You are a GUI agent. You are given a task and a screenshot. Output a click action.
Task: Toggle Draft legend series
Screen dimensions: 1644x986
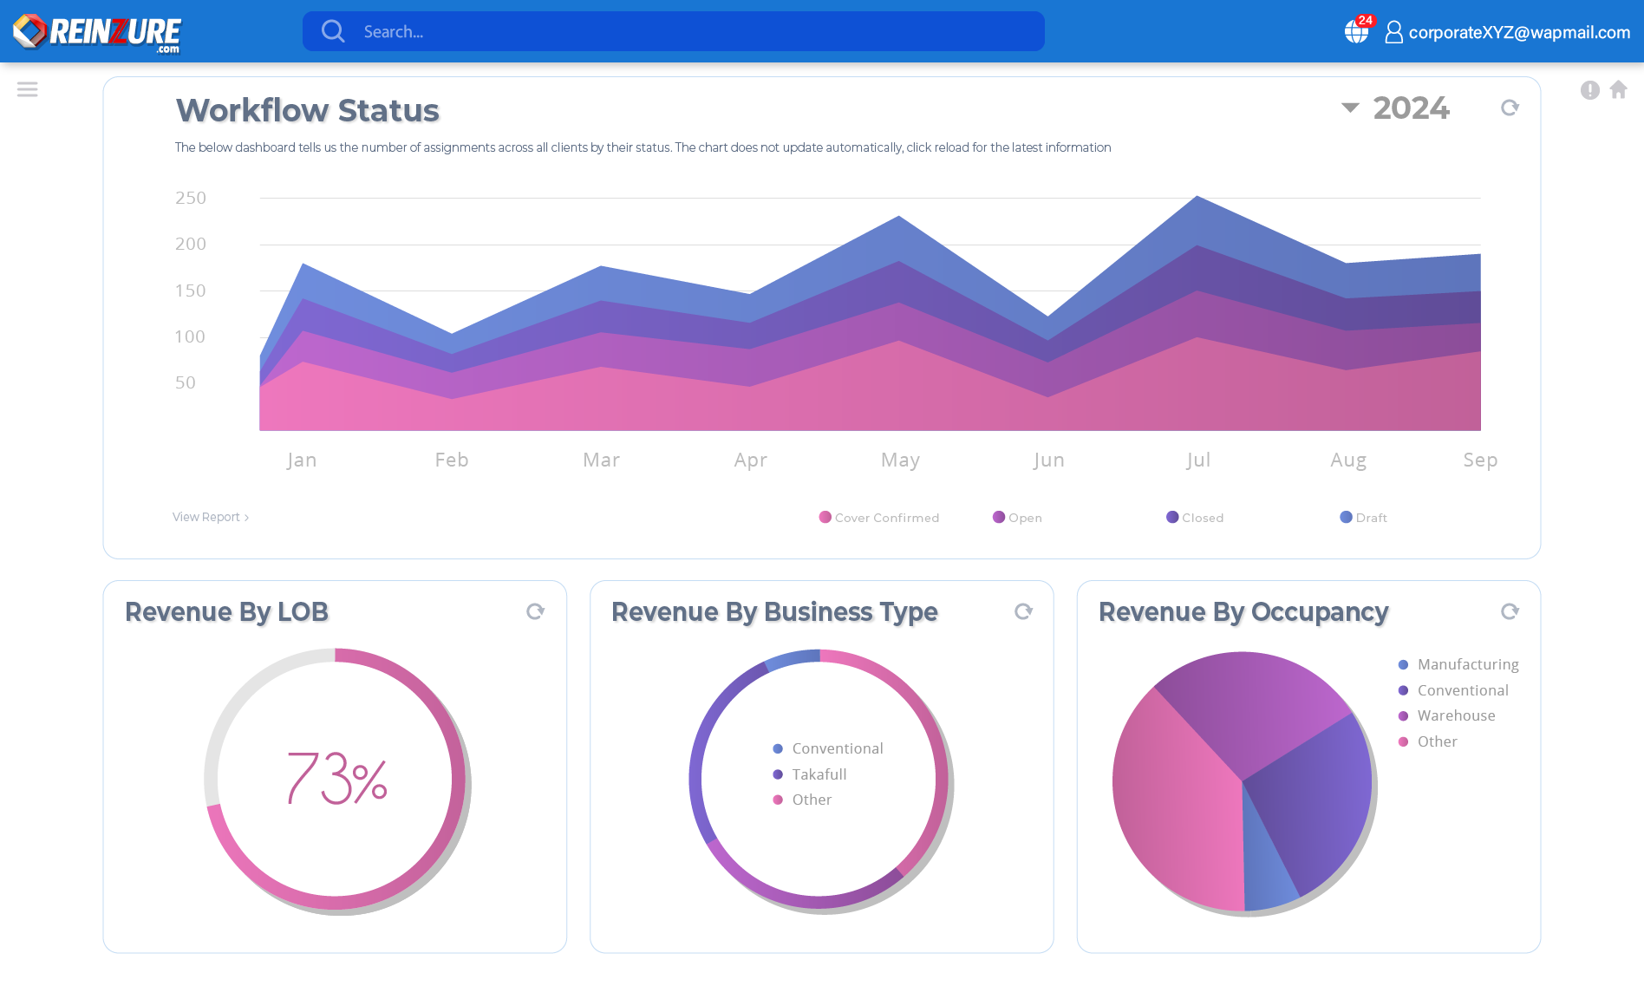tap(1363, 518)
